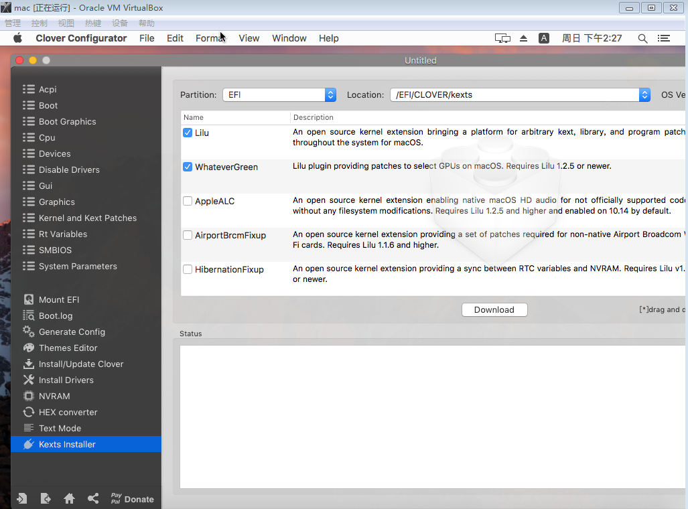This screenshot has height=509, width=688.
Task: Open the Apple menu
Action: [x=17, y=38]
